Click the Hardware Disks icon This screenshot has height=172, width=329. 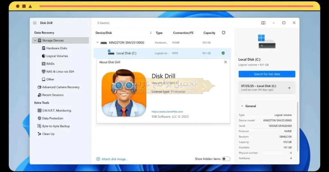click(x=43, y=48)
